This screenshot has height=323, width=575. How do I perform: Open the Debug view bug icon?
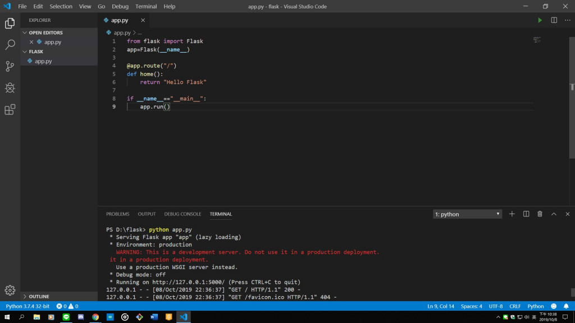(x=10, y=88)
